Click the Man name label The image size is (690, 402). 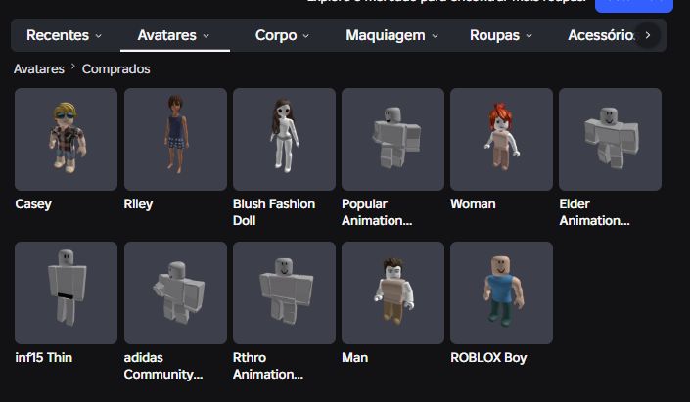click(x=354, y=357)
